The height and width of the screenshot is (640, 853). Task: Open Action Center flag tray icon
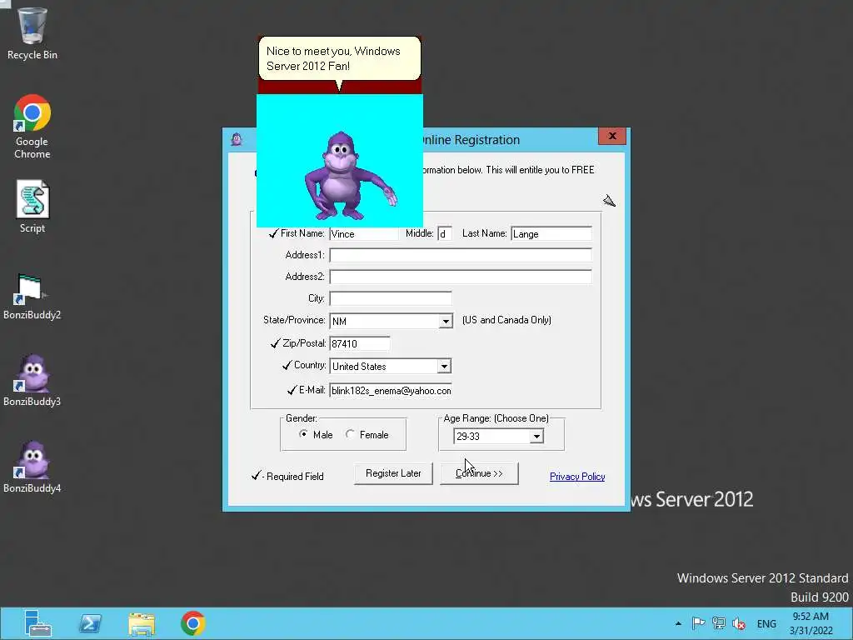coord(699,623)
